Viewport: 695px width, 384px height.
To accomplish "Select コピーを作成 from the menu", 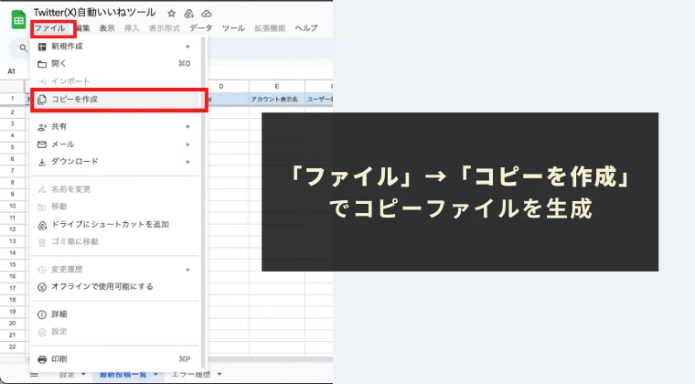I will pyautogui.click(x=119, y=100).
